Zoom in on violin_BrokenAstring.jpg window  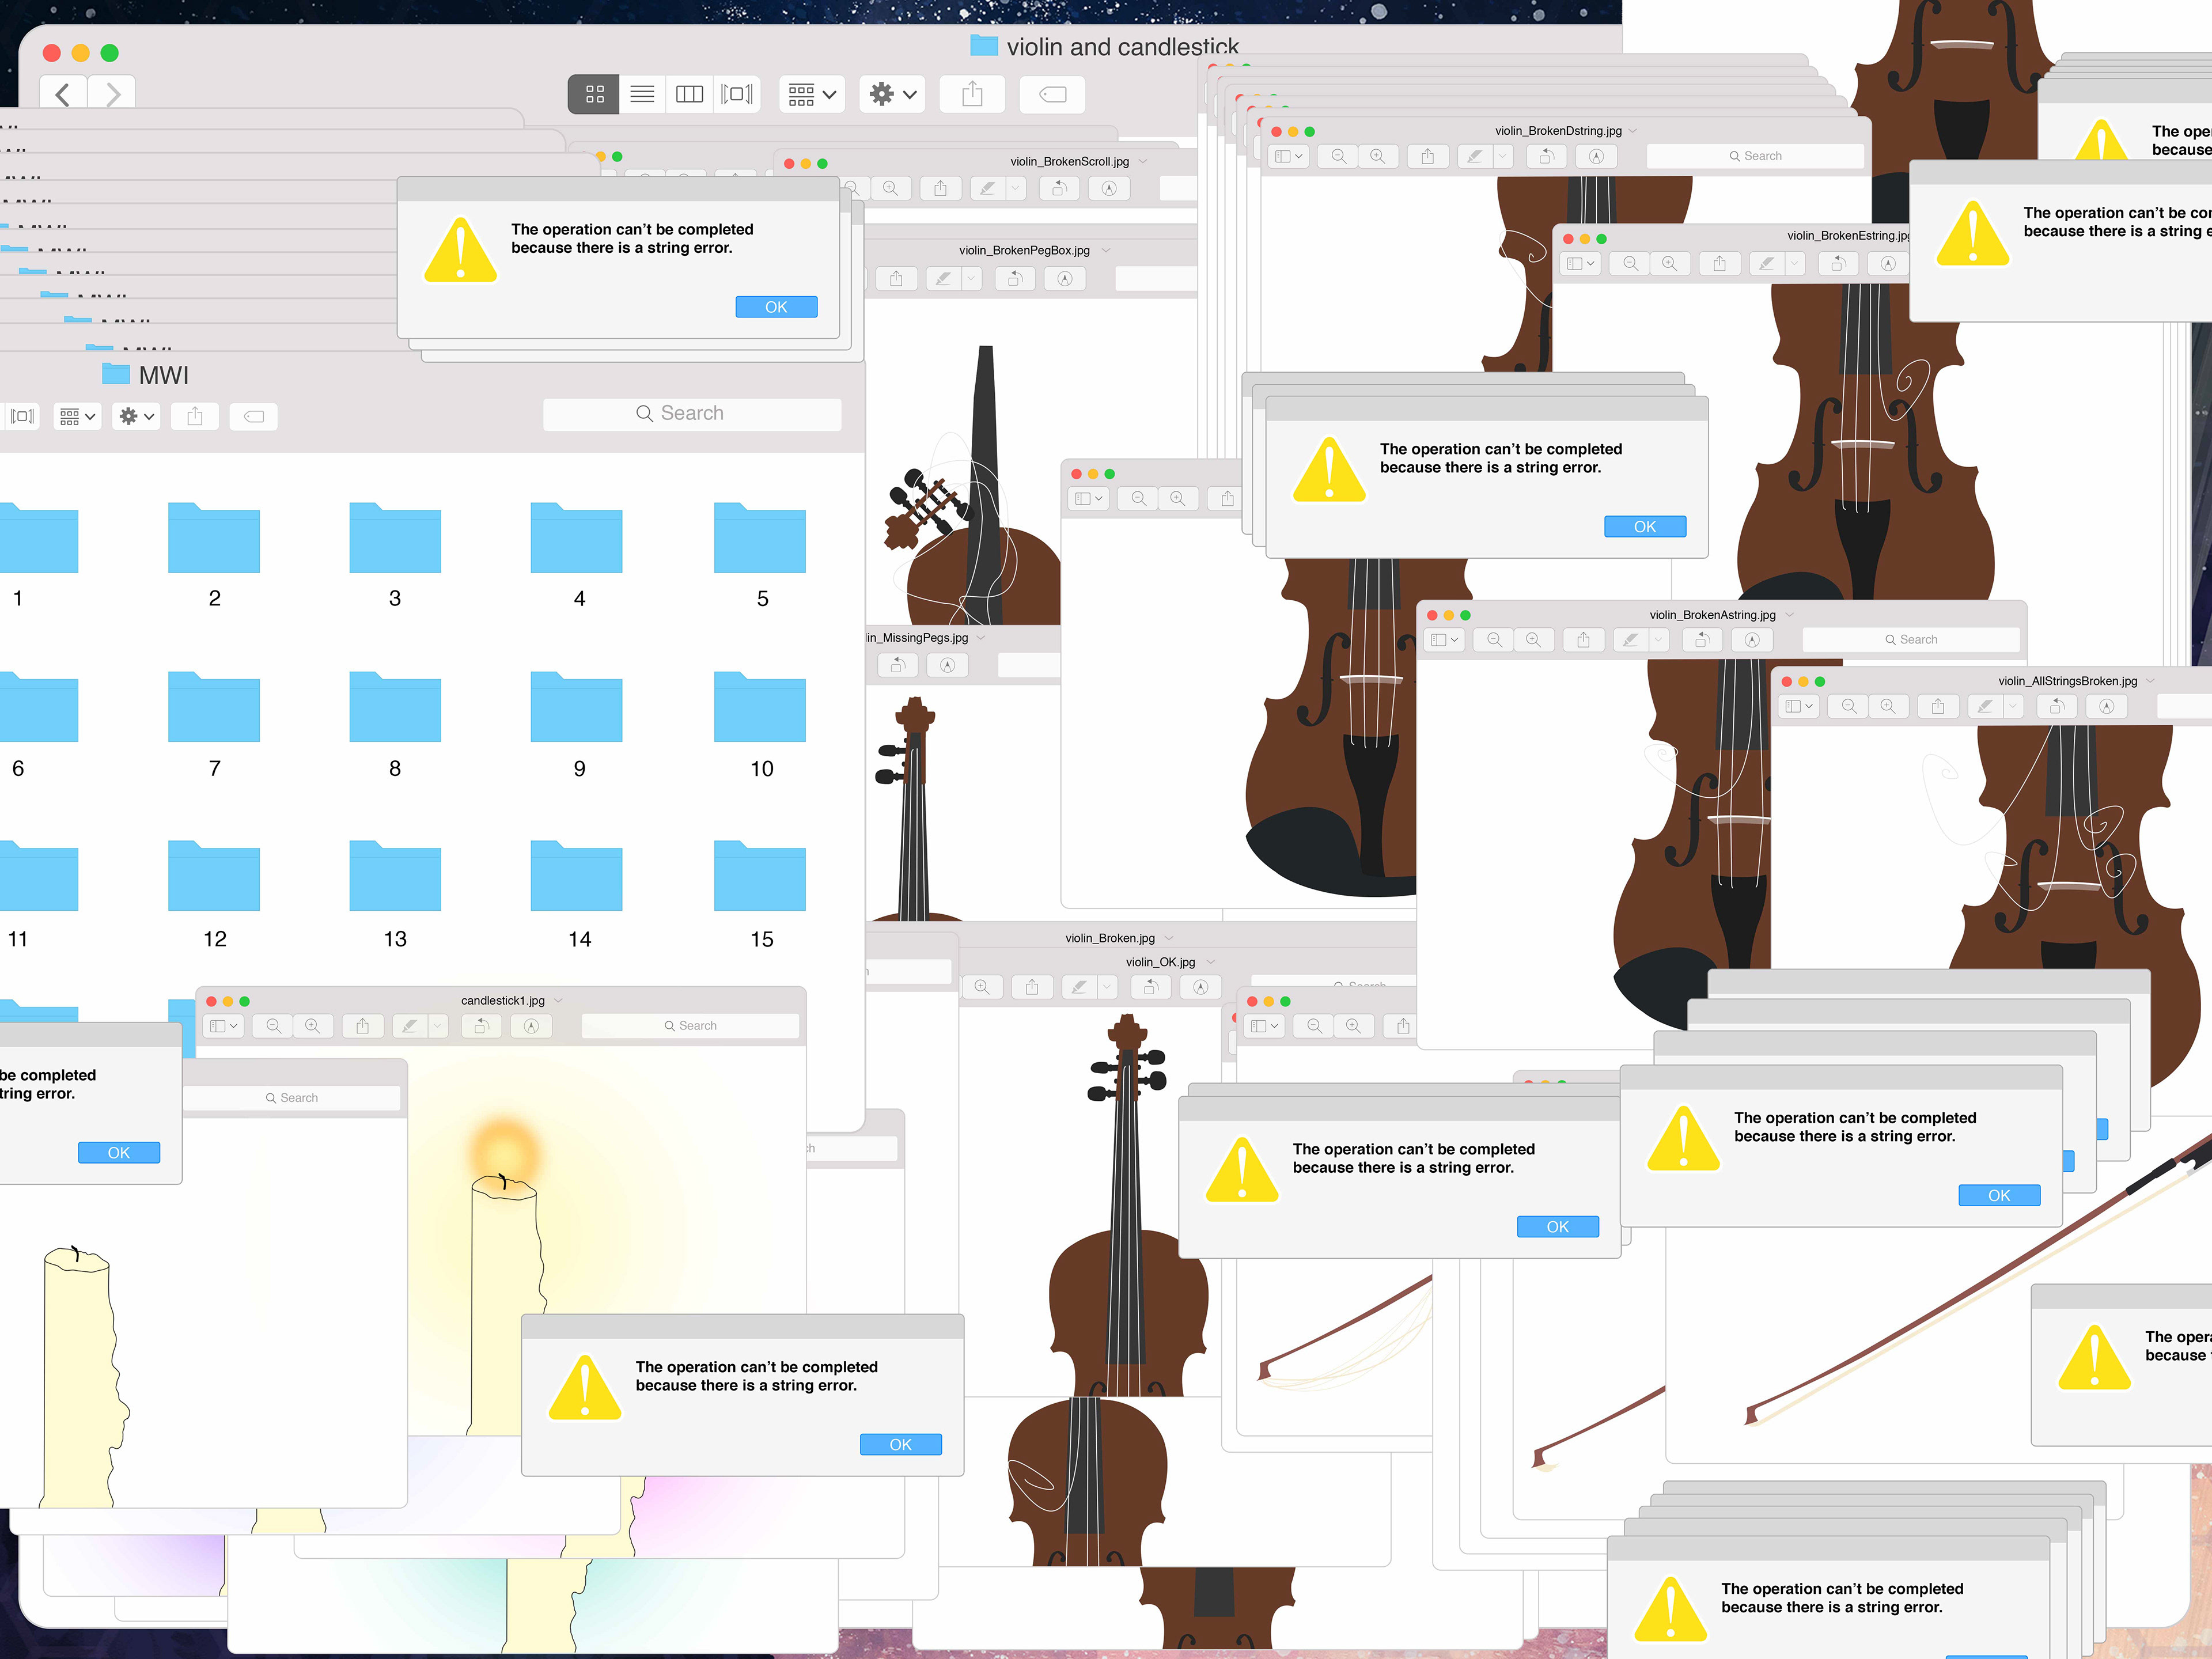click(1533, 640)
